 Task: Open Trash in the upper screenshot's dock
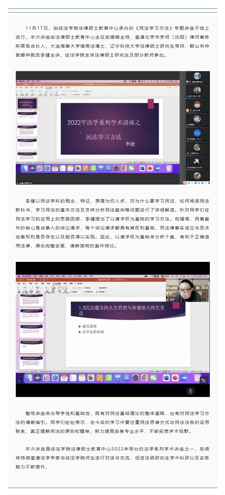pyautogui.click(x=169, y=168)
